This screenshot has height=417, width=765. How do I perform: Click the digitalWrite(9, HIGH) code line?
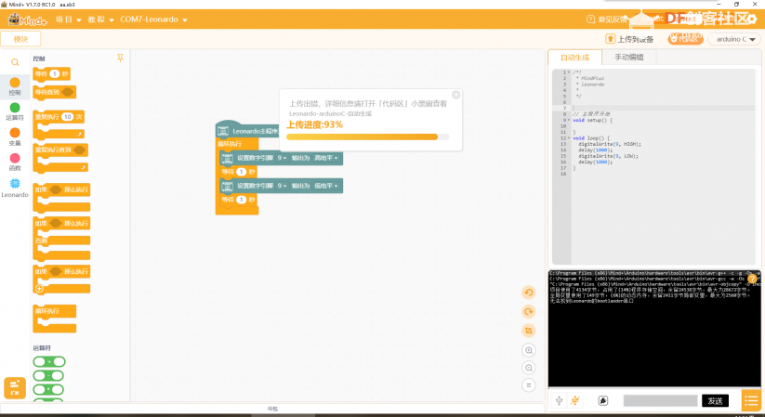pyautogui.click(x=610, y=144)
